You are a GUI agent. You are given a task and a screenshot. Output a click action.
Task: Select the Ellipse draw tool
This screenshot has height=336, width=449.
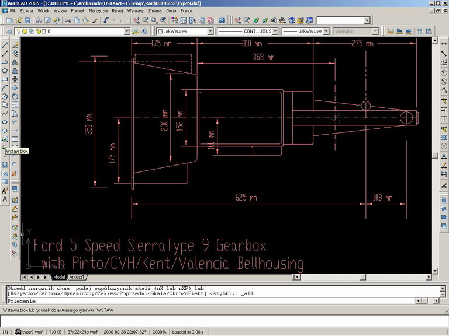[5, 122]
